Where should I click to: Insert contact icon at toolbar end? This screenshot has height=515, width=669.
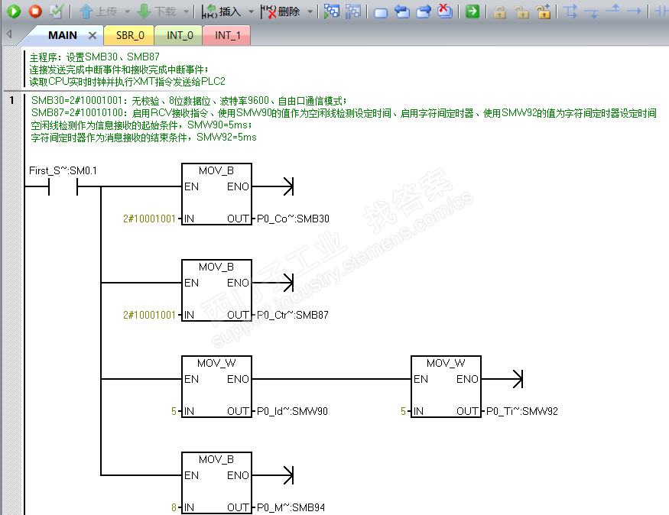click(x=661, y=11)
